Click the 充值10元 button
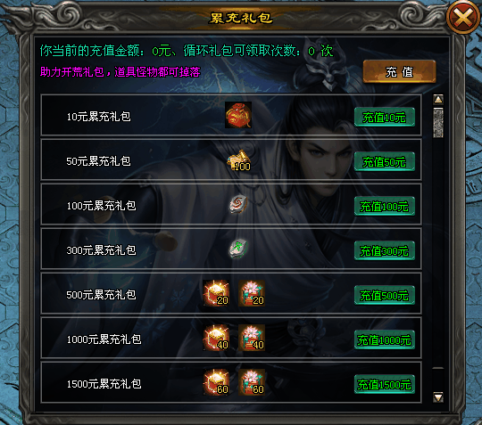 (385, 118)
